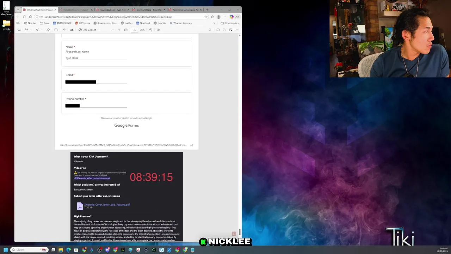Open the 'What can the new...' bookmark
The image size is (451, 254).
pyautogui.click(x=181, y=23)
